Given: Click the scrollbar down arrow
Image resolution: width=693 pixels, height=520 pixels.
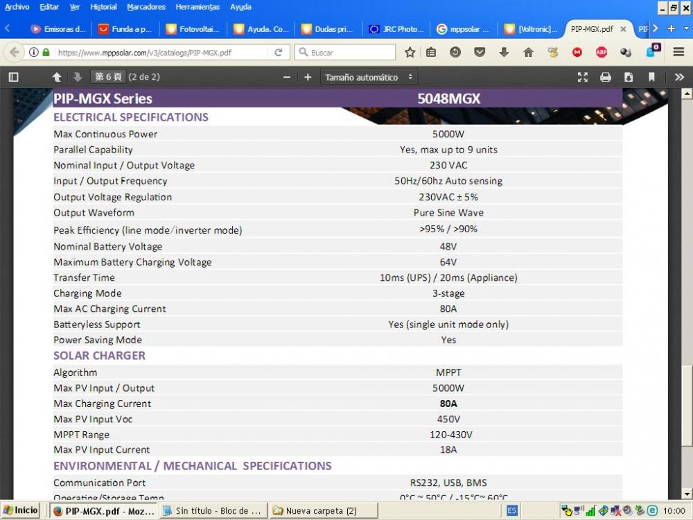Looking at the screenshot, I should (x=686, y=494).
